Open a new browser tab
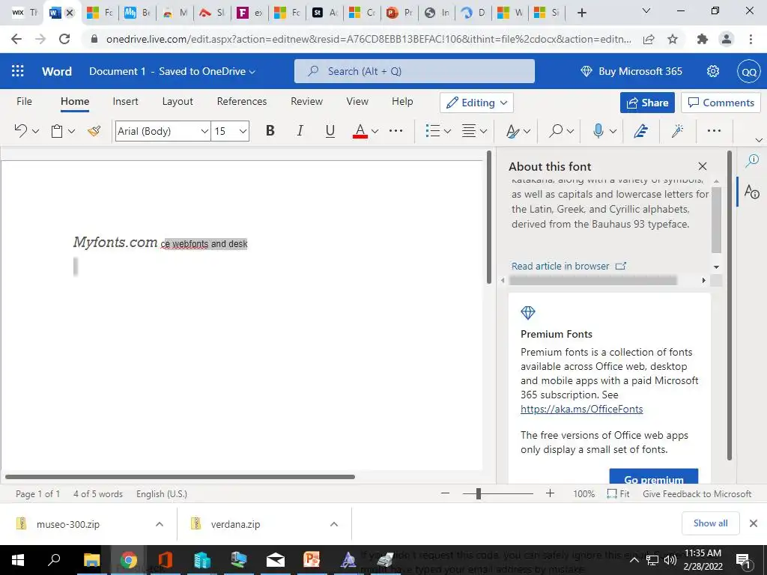 [581, 13]
